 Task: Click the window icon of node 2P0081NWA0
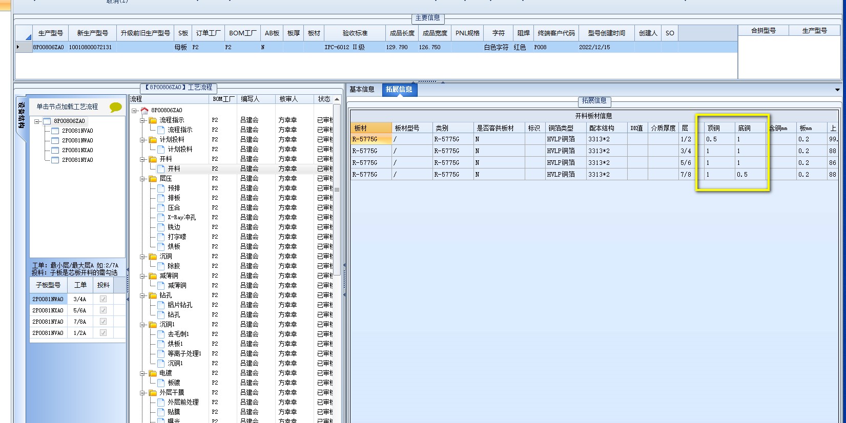point(55,140)
